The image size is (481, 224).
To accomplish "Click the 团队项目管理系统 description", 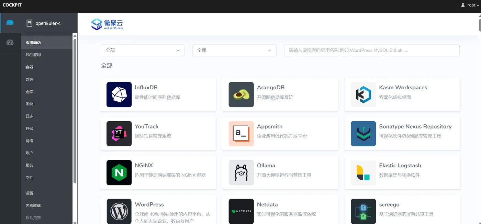I will (153, 136).
